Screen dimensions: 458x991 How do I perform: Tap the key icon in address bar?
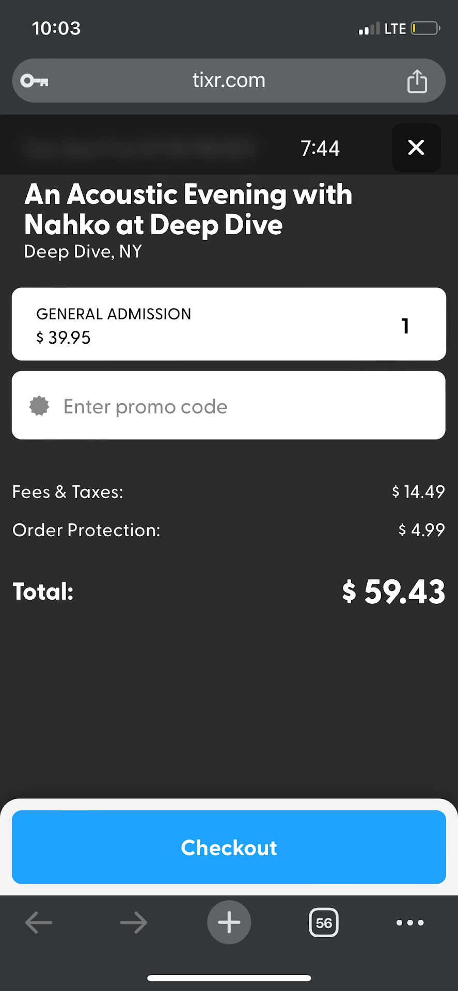(34, 81)
